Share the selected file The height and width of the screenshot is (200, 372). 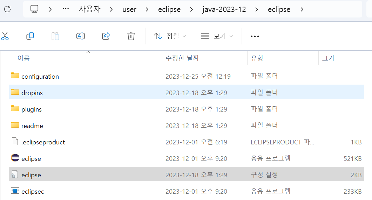[x=106, y=36]
